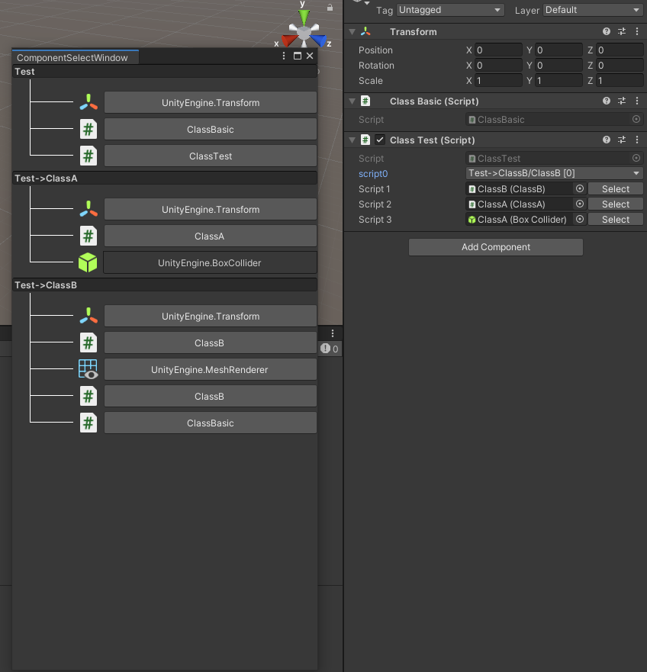Click the MeshRenderer grid-and-eye icon
Image resolution: width=647 pixels, height=672 pixels.
click(x=89, y=369)
